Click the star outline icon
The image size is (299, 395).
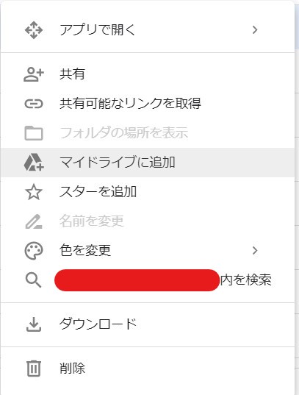34,192
